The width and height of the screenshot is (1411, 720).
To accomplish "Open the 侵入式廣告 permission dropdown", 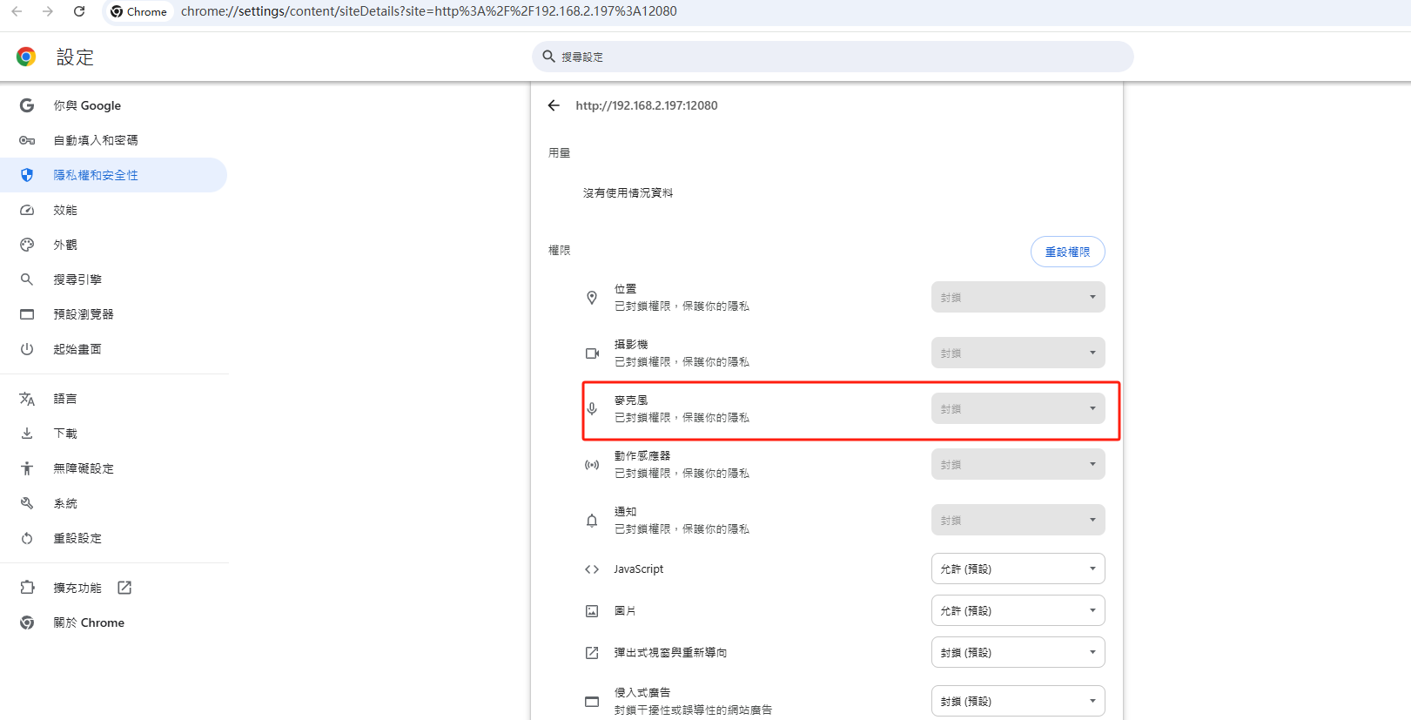I will coord(1018,701).
